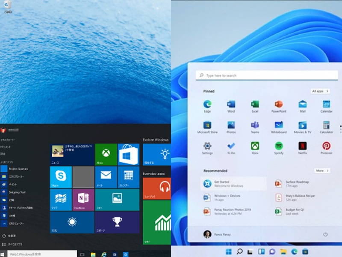Expand the All apps list
Screen dimensions: 342x257
320,91
